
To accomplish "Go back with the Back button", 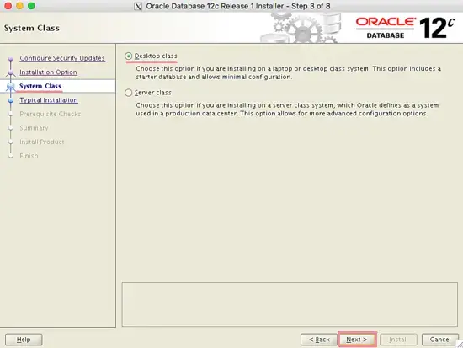I will click(x=319, y=340).
